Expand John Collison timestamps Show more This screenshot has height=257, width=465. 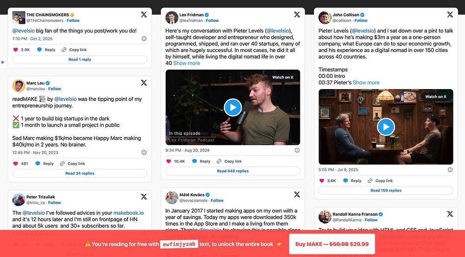[366, 83]
